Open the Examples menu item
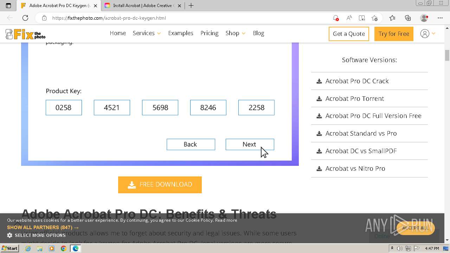Screen dimensions: 450x253 (x=180, y=33)
